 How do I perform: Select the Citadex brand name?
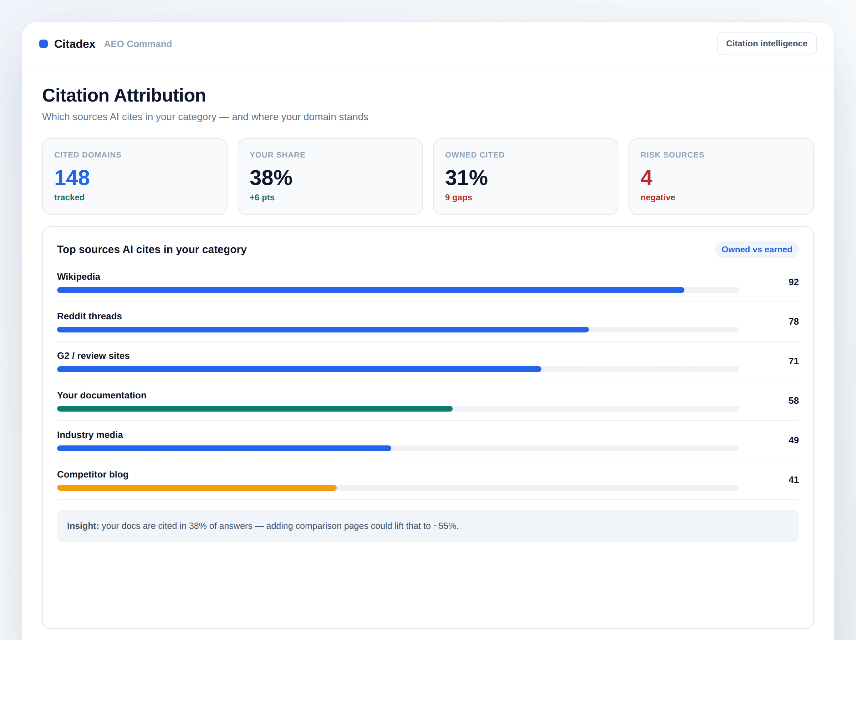(75, 44)
